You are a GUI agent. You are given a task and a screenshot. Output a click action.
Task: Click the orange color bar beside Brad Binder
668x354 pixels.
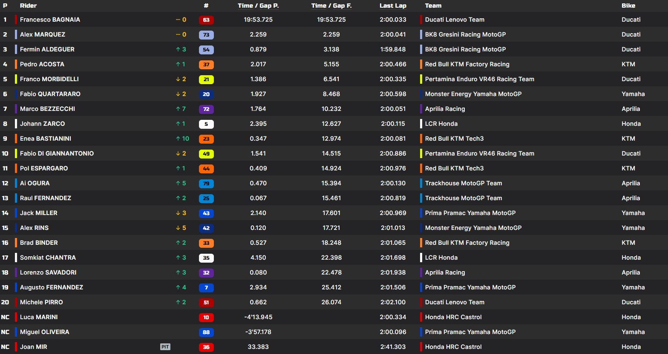pyautogui.click(x=16, y=243)
